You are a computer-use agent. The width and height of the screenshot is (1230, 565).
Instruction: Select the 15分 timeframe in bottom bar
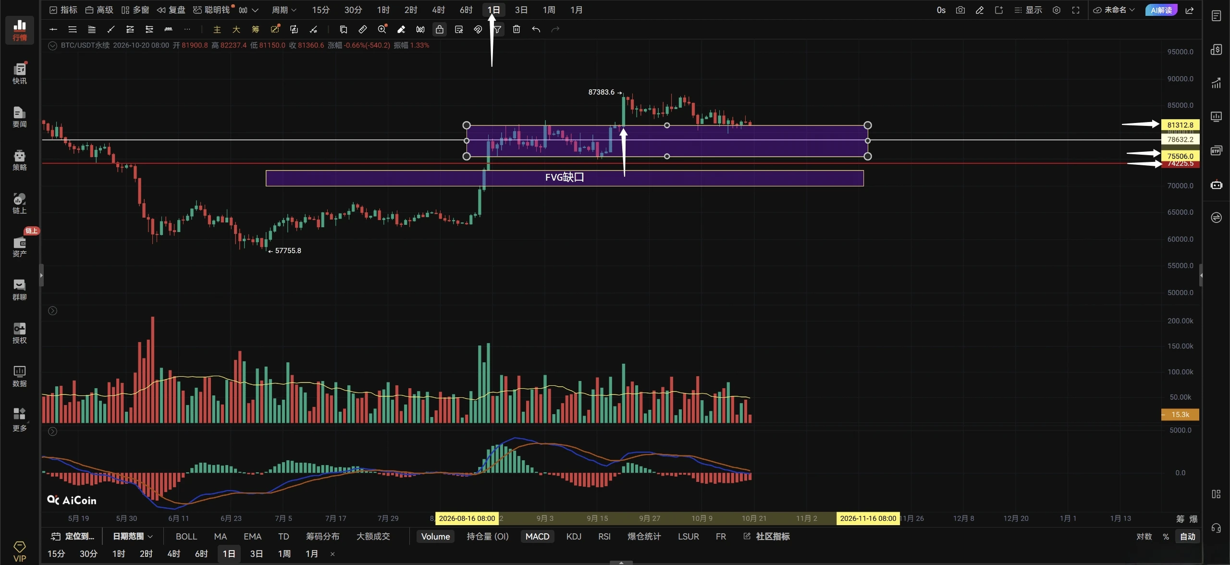pyautogui.click(x=56, y=553)
